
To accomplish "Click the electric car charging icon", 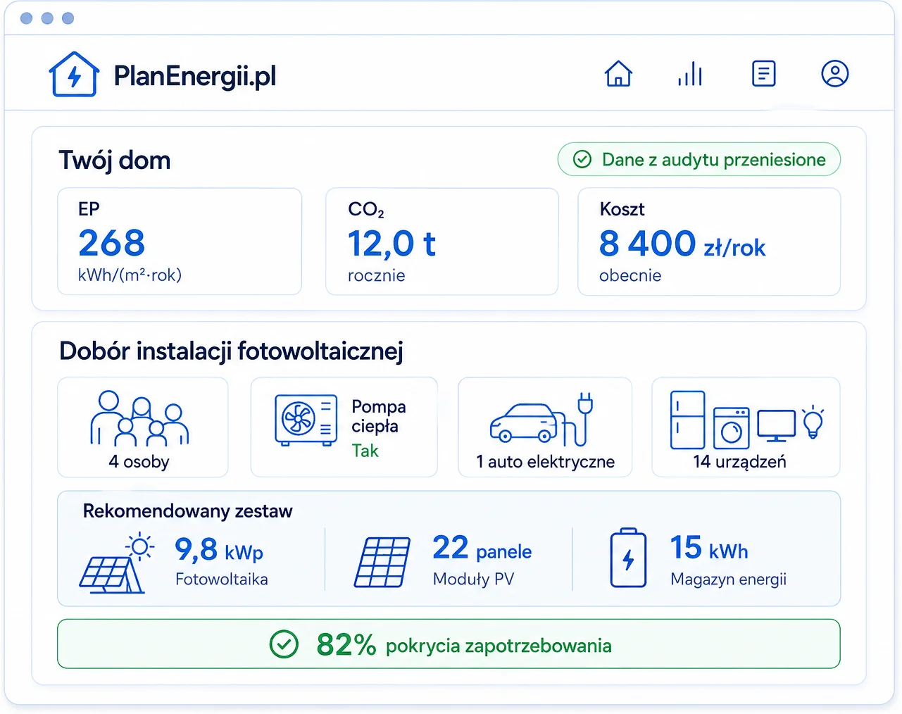I will pyautogui.click(x=541, y=420).
